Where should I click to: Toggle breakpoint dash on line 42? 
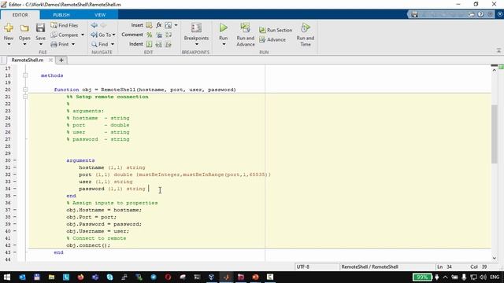pyautogui.click(x=15, y=245)
